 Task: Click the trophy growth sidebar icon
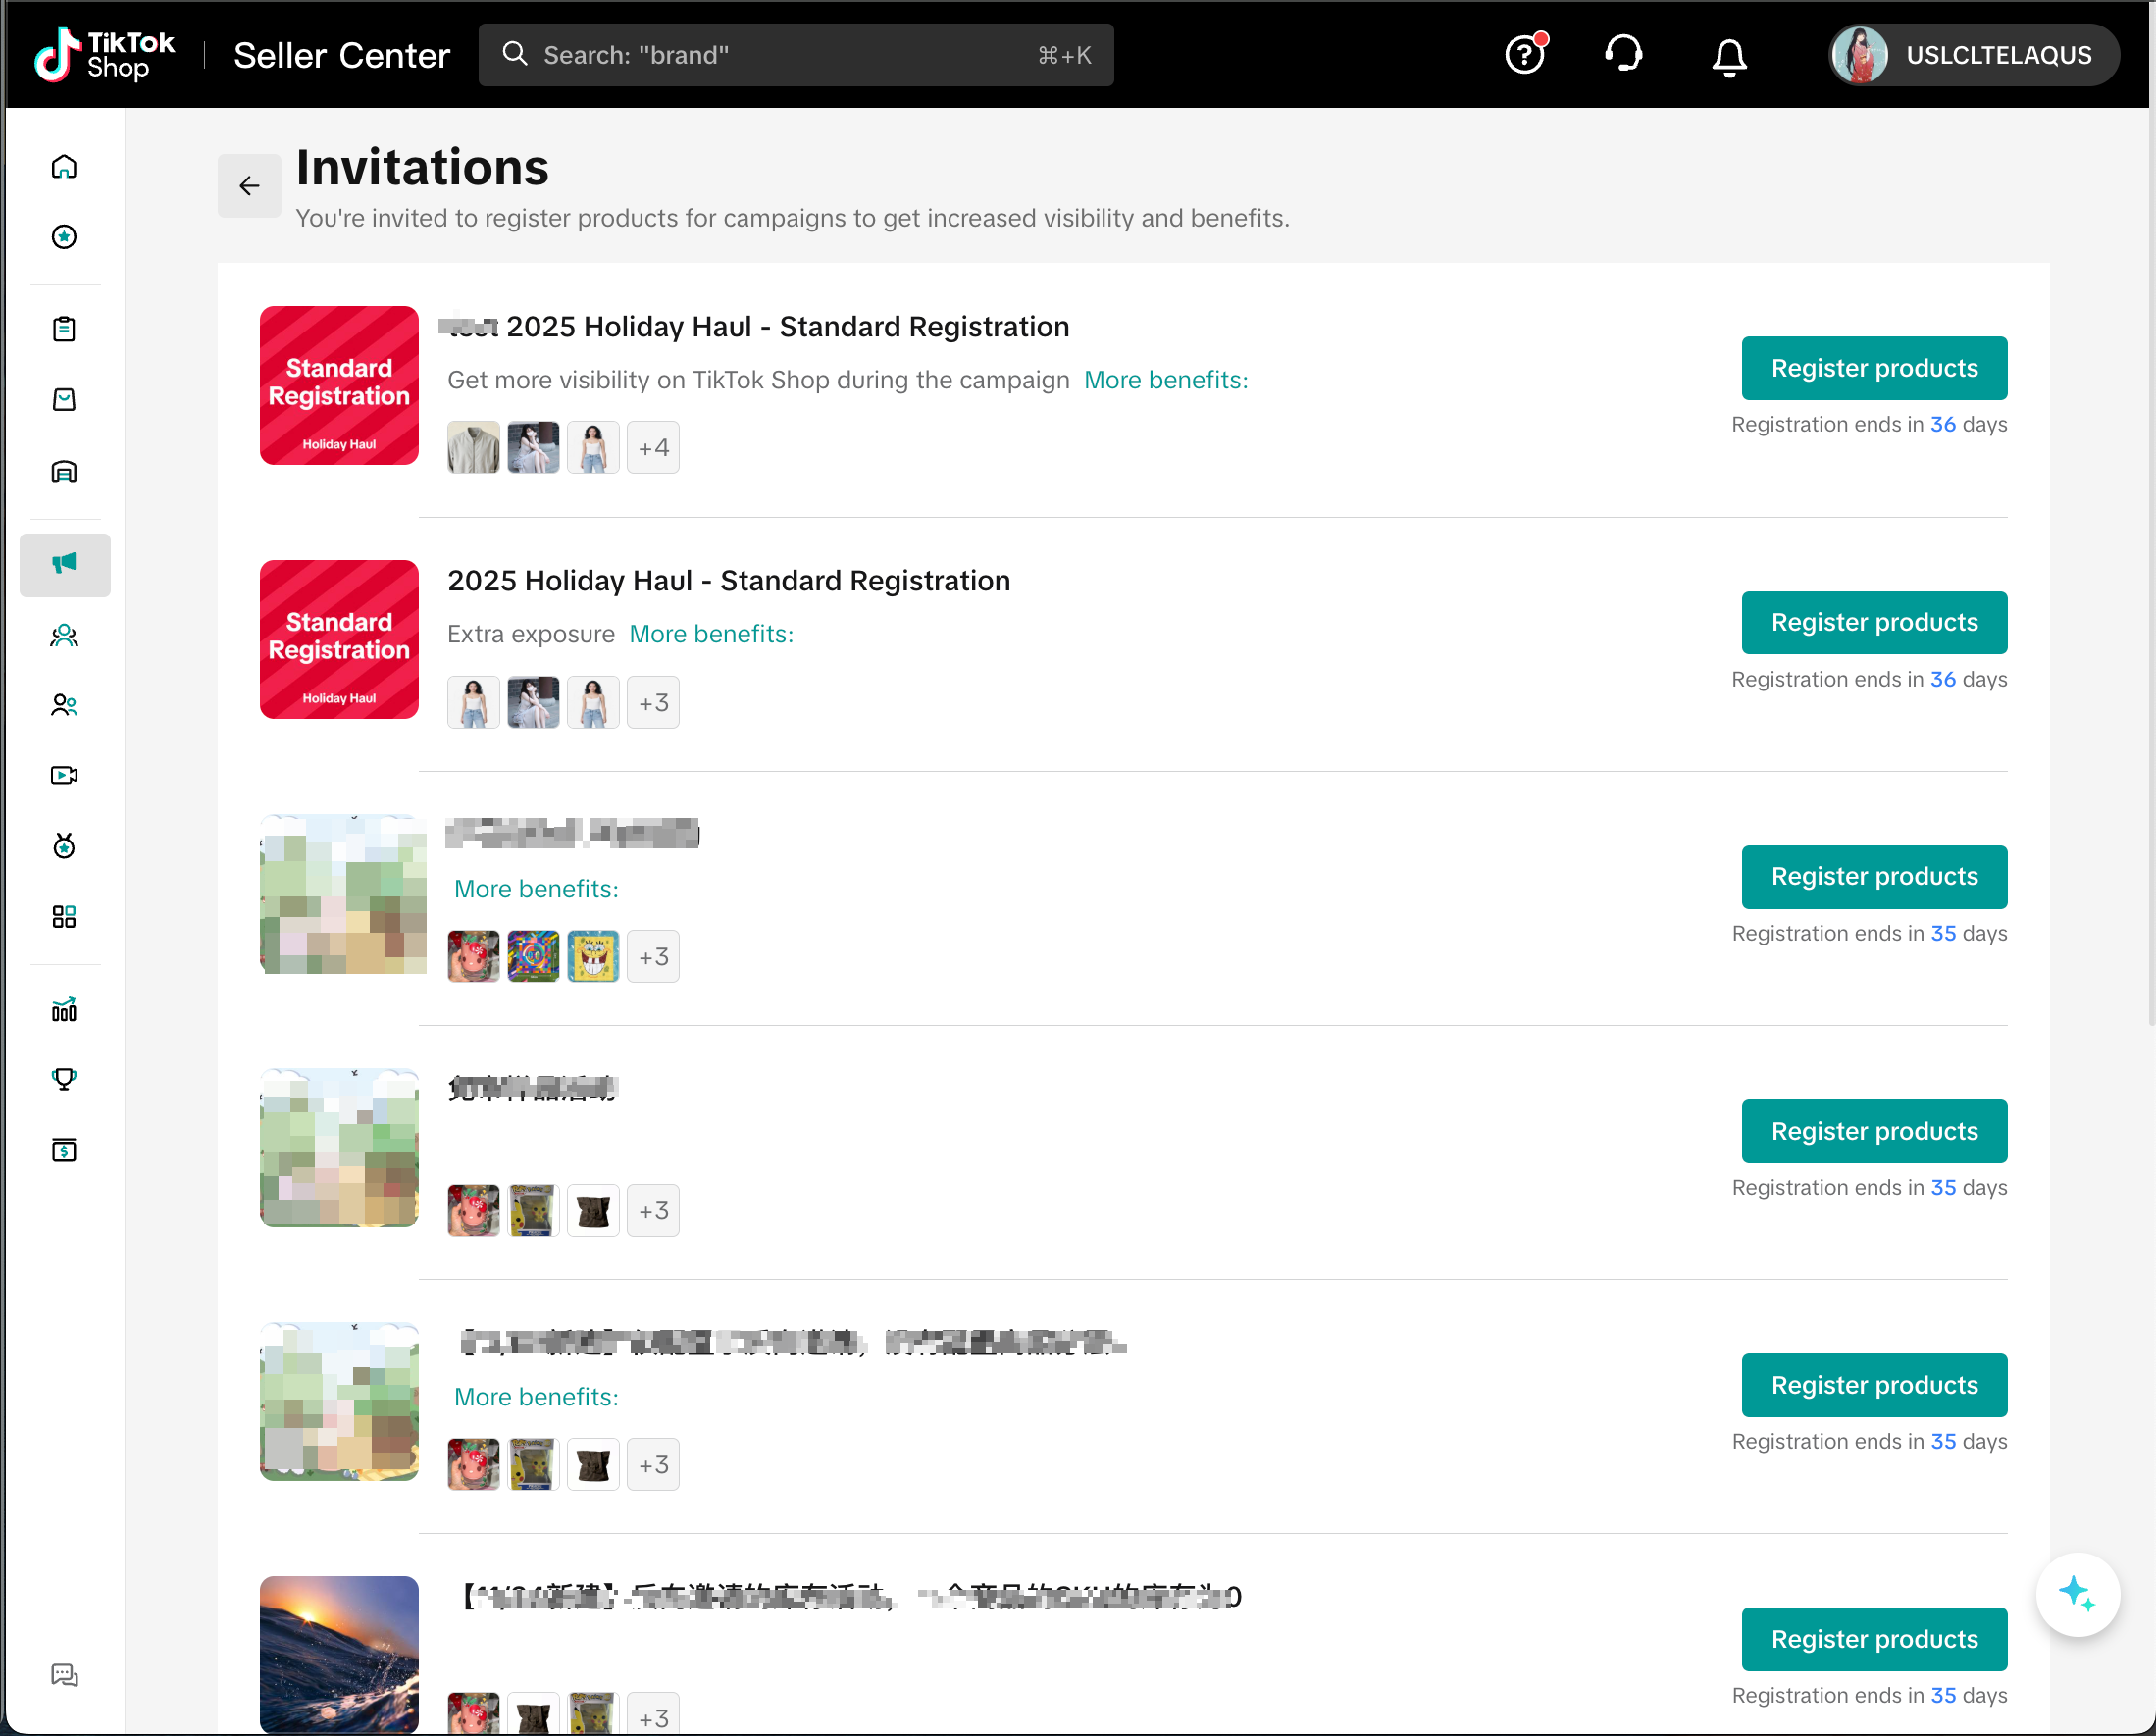(64, 1079)
